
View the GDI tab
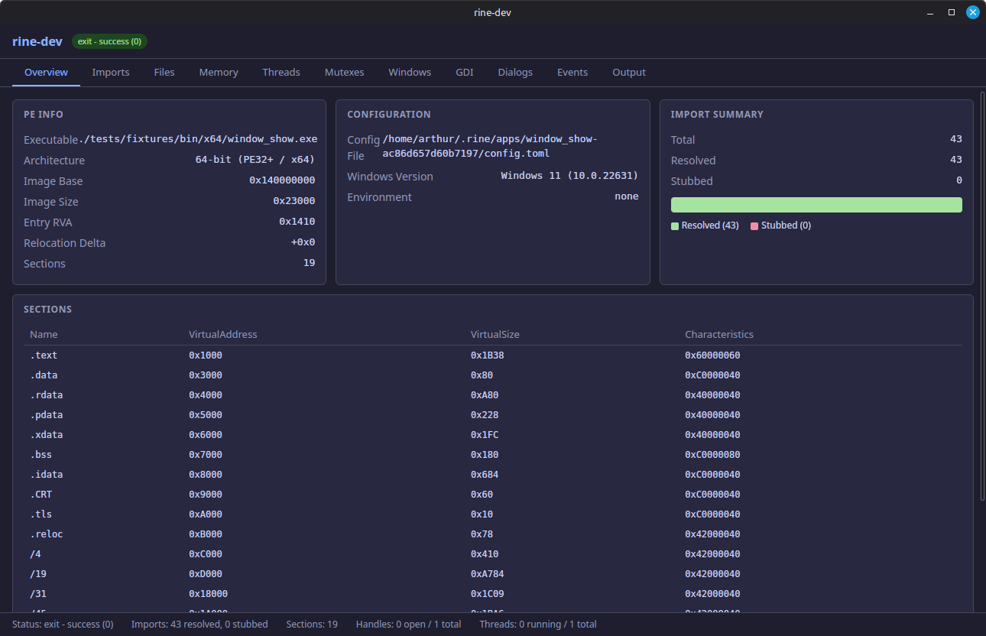(464, 72)
